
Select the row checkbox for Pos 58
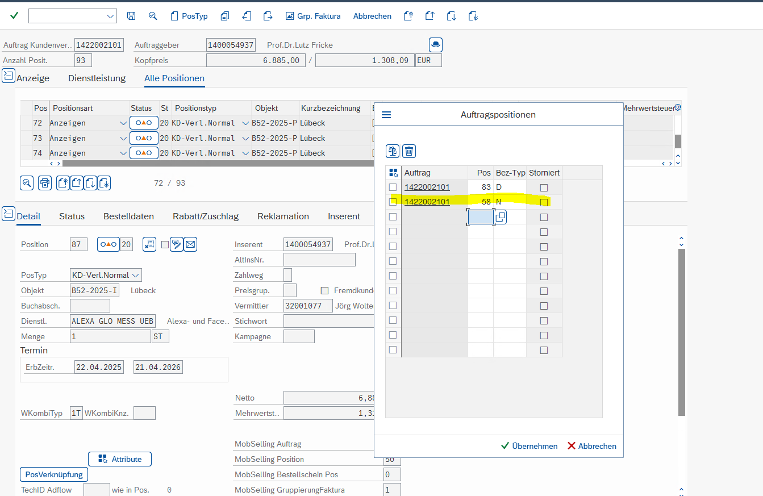click(393, 202)
